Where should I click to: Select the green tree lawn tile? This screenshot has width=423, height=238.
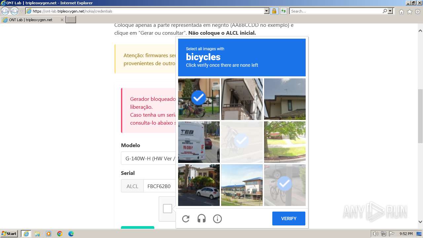point(285,142)
